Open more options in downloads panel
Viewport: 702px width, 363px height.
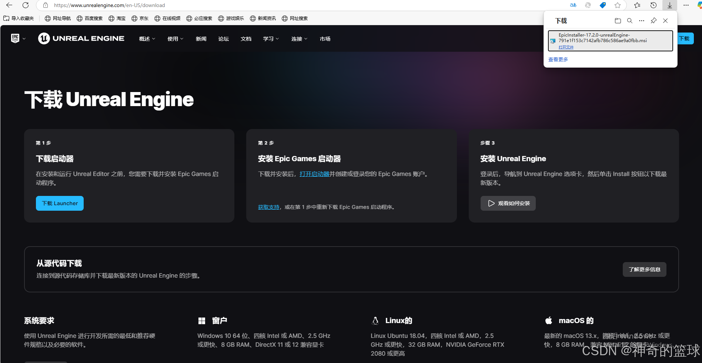click(x=642, y=21)
